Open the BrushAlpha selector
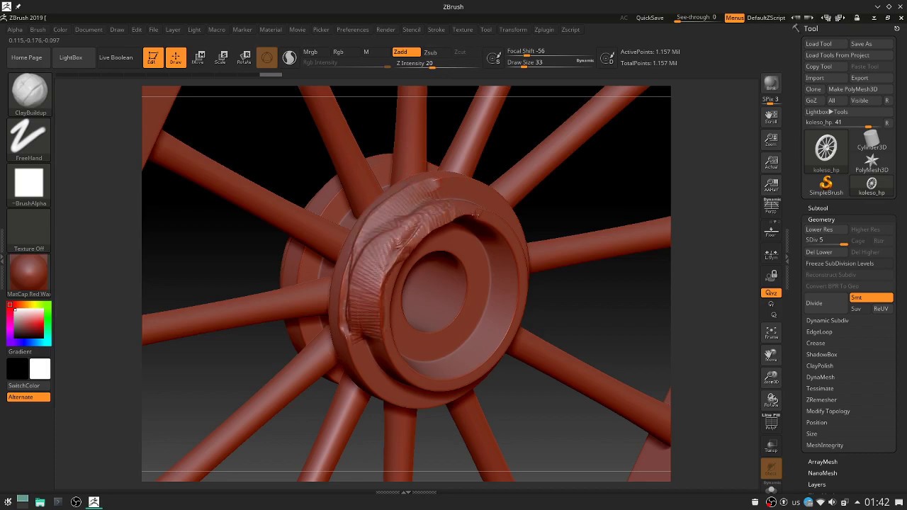The image size is (907, 510). coord(30,185)
